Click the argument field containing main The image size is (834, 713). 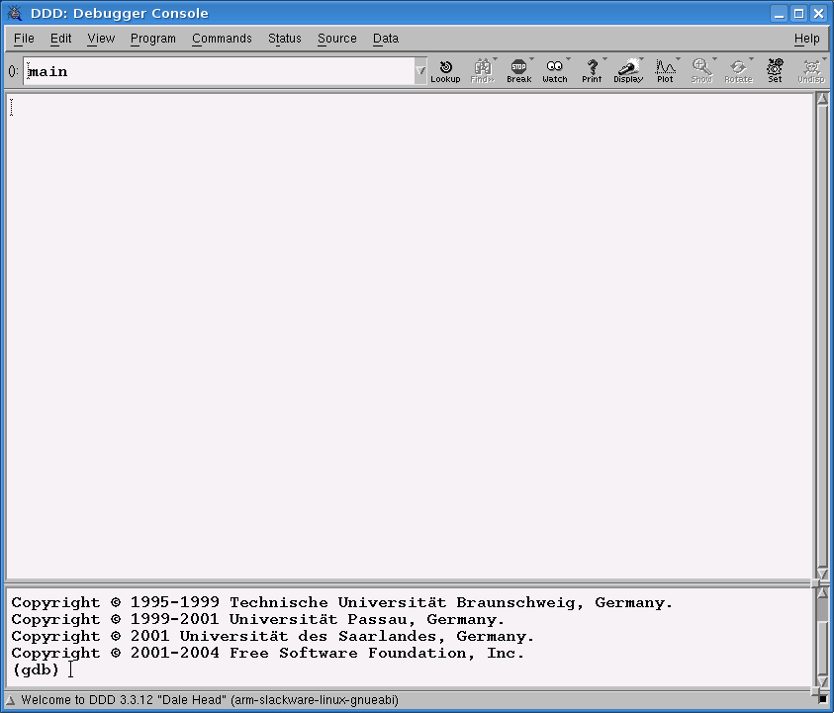[220, 71]
